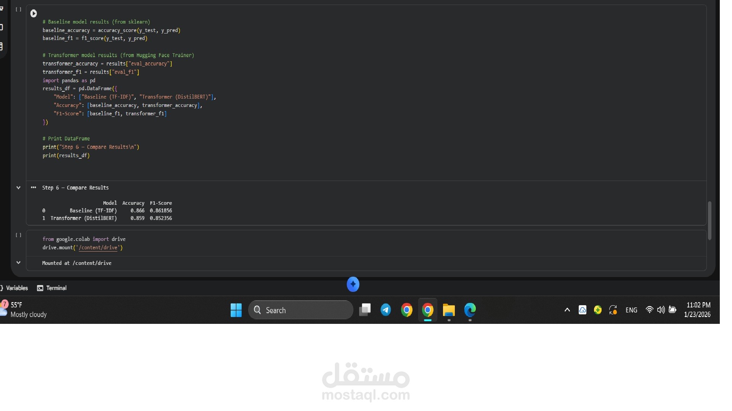Click the taskbar Search box
This screenshot has width=732, height=411.
point(300,310)
